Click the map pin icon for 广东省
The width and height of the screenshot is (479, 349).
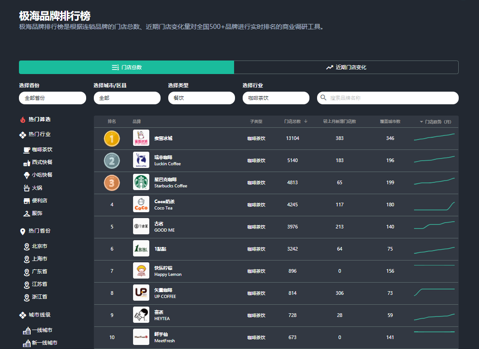coord(27,272)
